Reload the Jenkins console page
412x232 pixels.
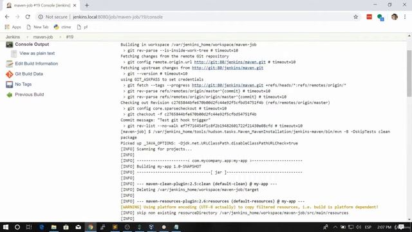[x=28, y=17]
